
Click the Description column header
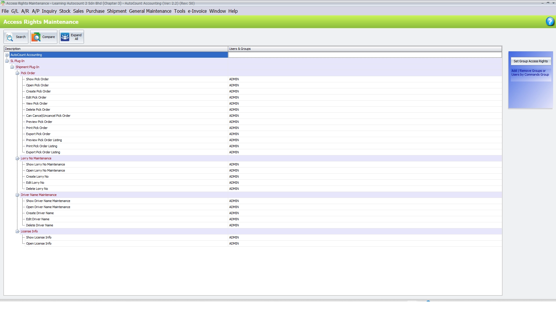click(116, 49)
